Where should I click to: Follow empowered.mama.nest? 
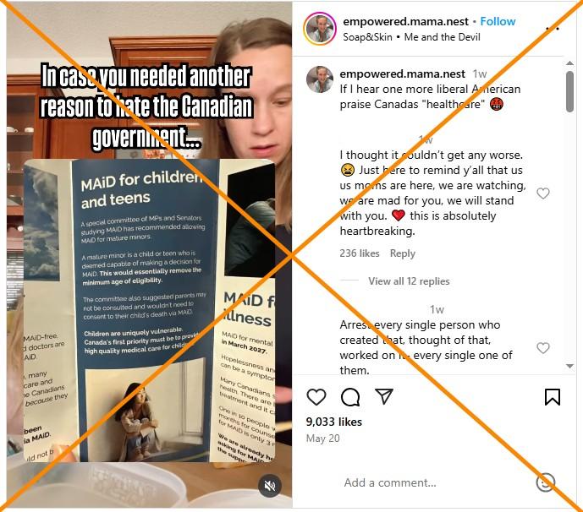[x=498, y=21]
